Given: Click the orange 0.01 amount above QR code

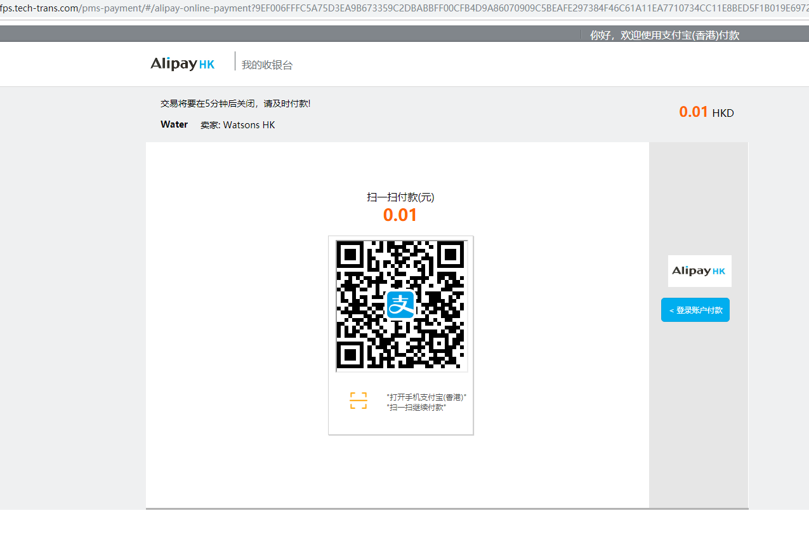Looking at the screenshot, I should point(400,215).
